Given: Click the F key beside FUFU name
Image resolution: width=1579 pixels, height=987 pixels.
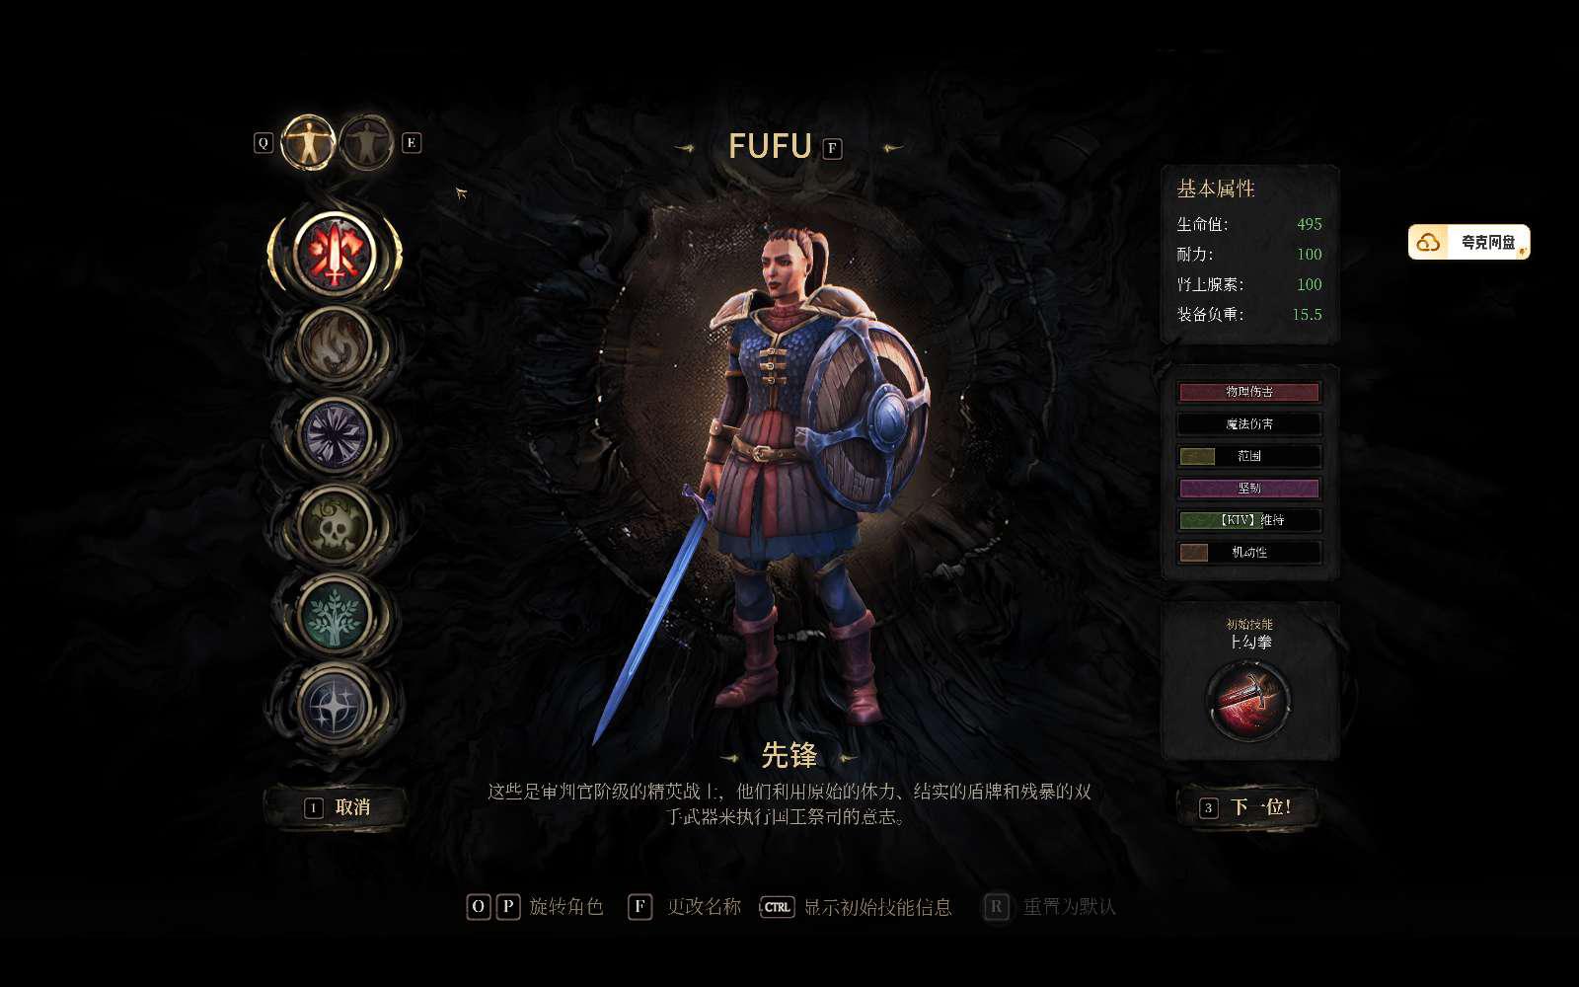Looking at the screenshot, I should [832, 148].
